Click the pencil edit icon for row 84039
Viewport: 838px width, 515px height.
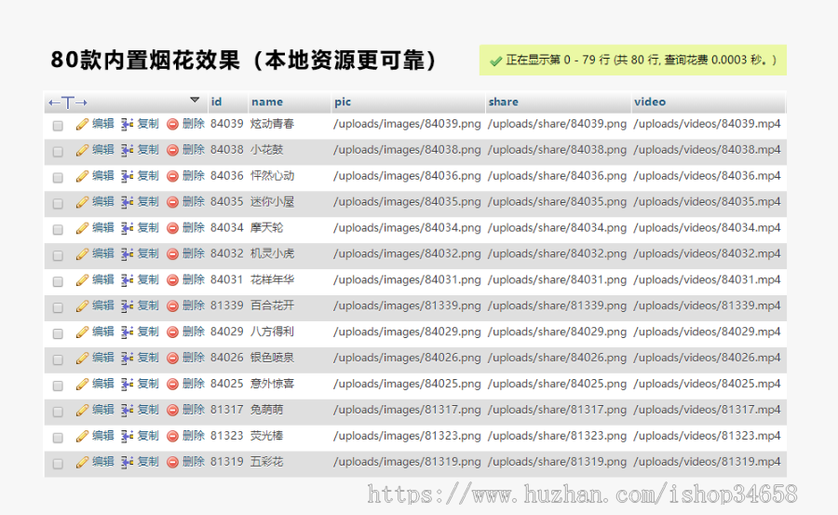(82, 125)
